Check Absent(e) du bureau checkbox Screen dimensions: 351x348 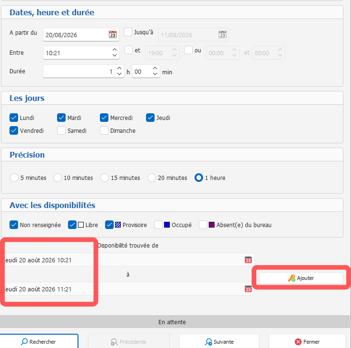coord(203,225)
